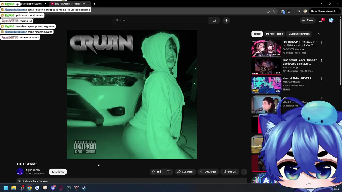Click the Crear button
Screen dimensions: 342x192
(x=308, y=21)
